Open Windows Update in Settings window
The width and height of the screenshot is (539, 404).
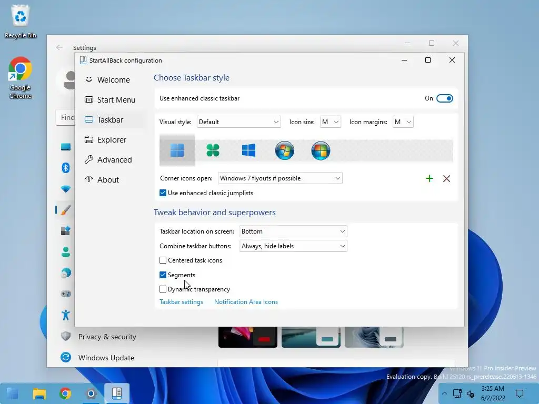pyautogui.click(x=106, y=358)
